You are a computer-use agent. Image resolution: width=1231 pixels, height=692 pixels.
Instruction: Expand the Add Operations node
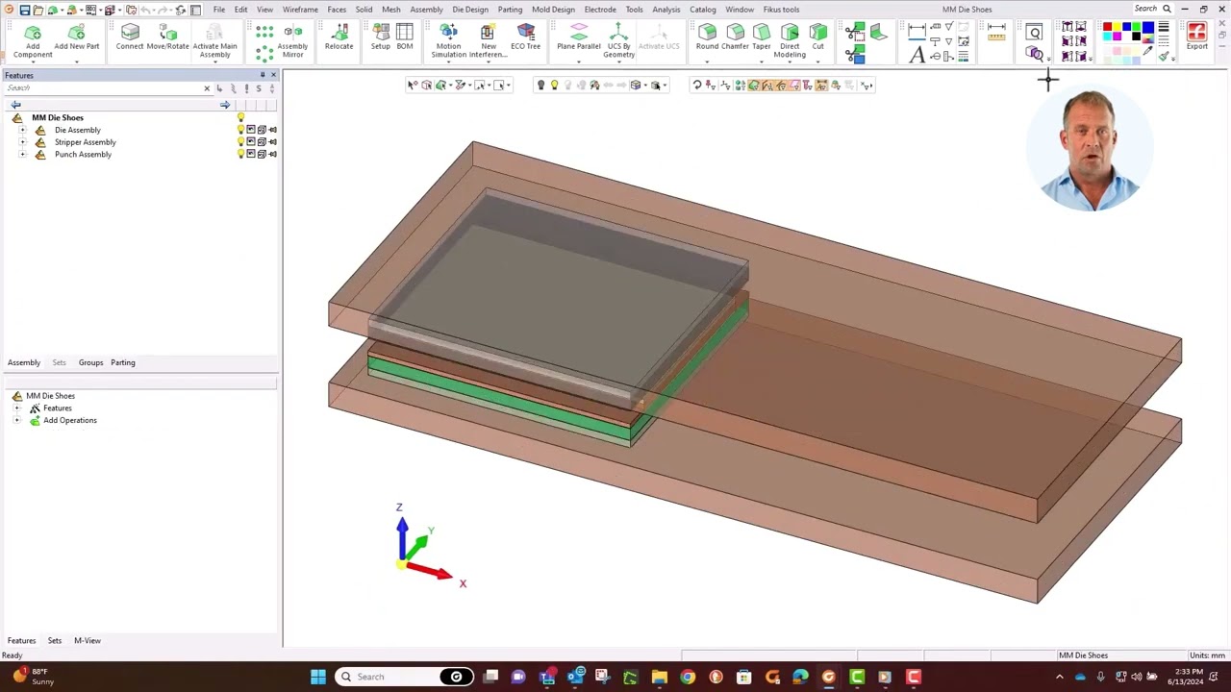click(16, 420)
